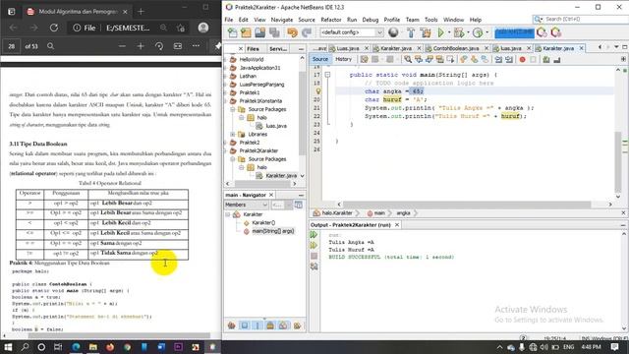Toggle Show Inherited Members in Navigator
Viewport: 629px width, 354px height.
click(232, 325)
